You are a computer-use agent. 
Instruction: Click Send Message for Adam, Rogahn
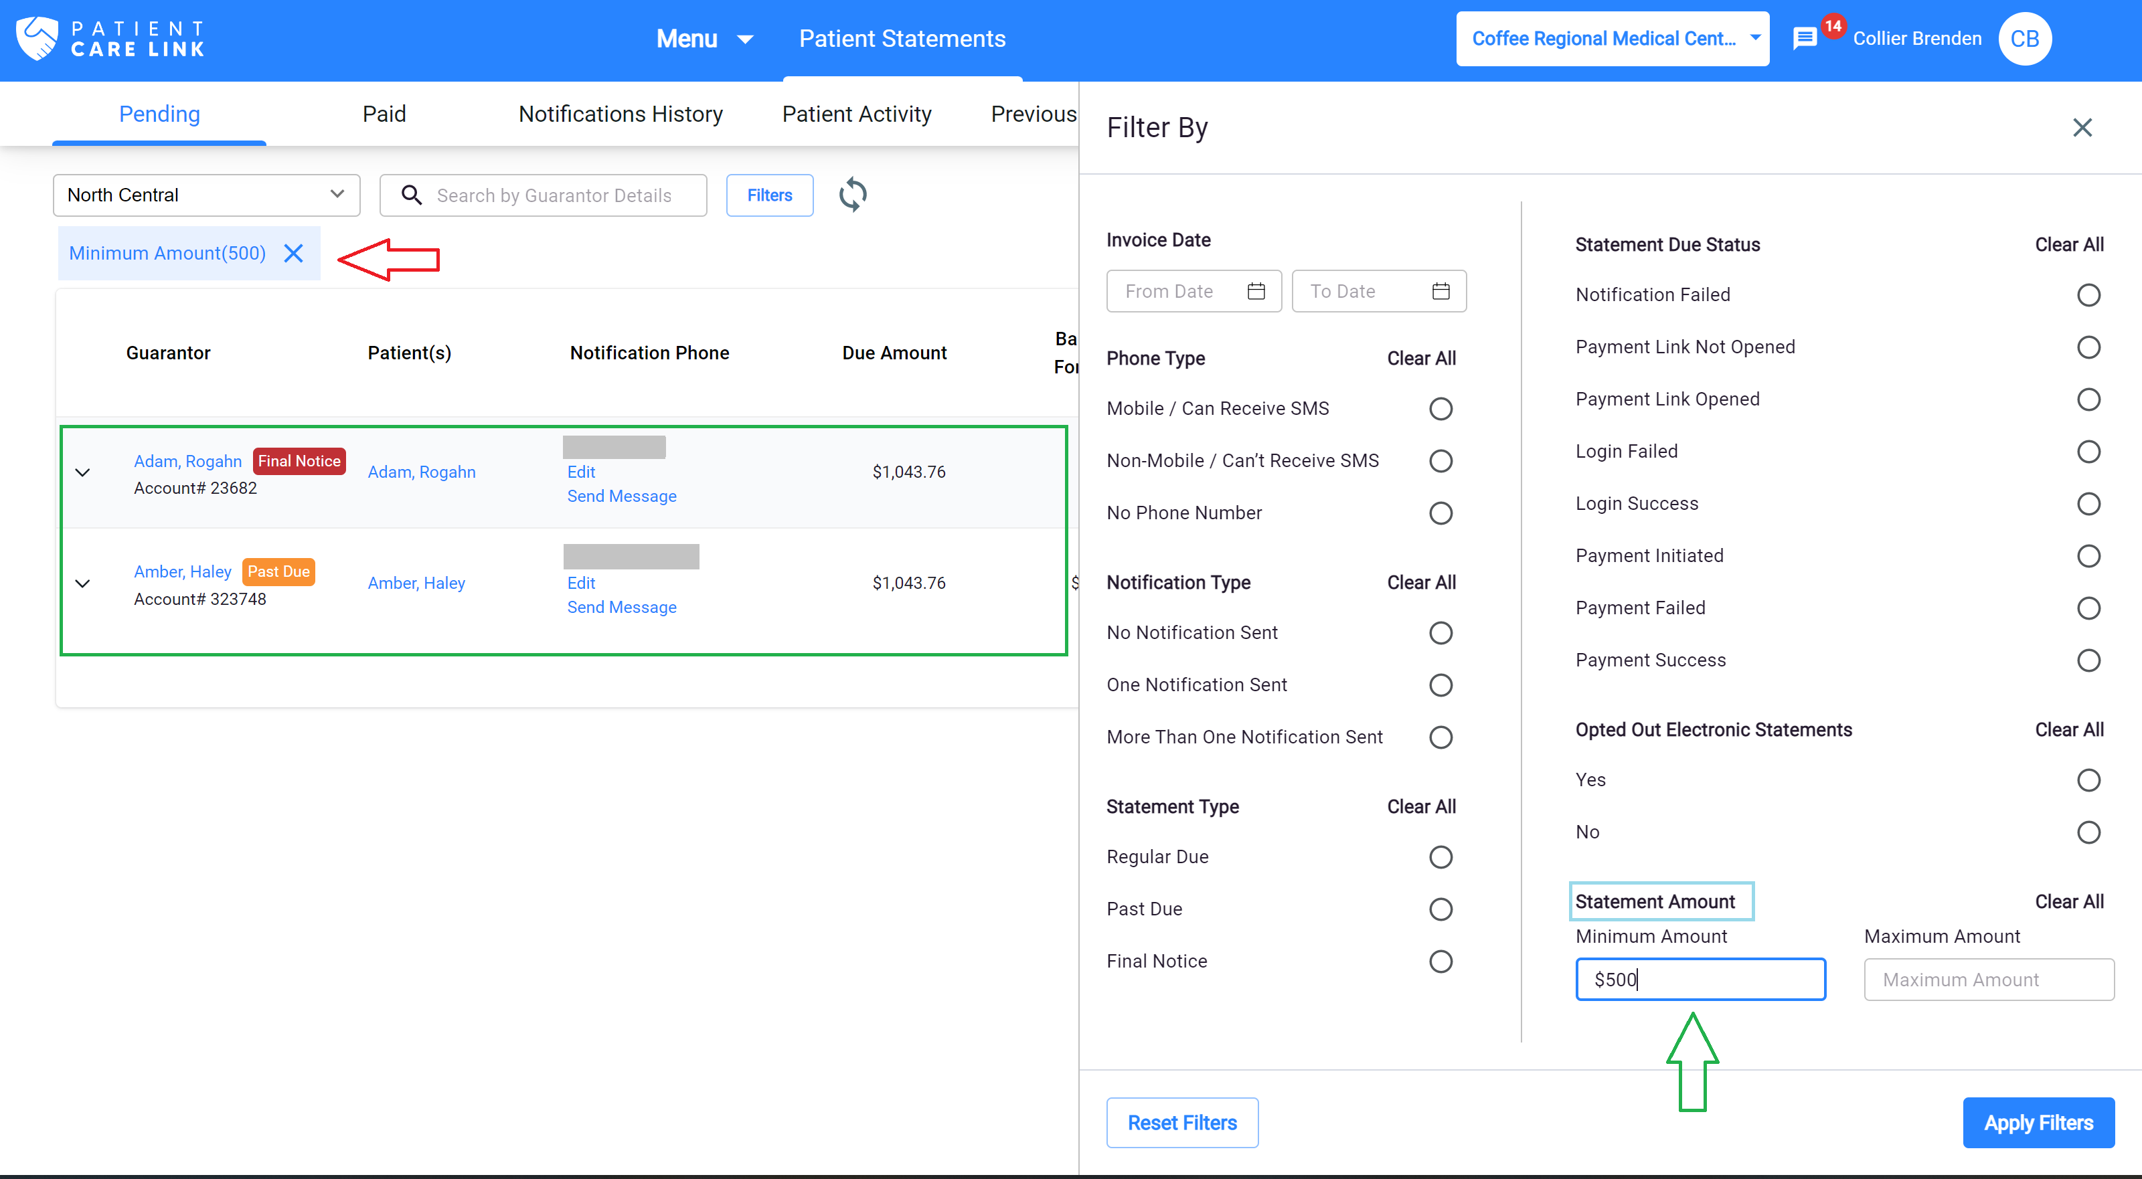(621, 496)
